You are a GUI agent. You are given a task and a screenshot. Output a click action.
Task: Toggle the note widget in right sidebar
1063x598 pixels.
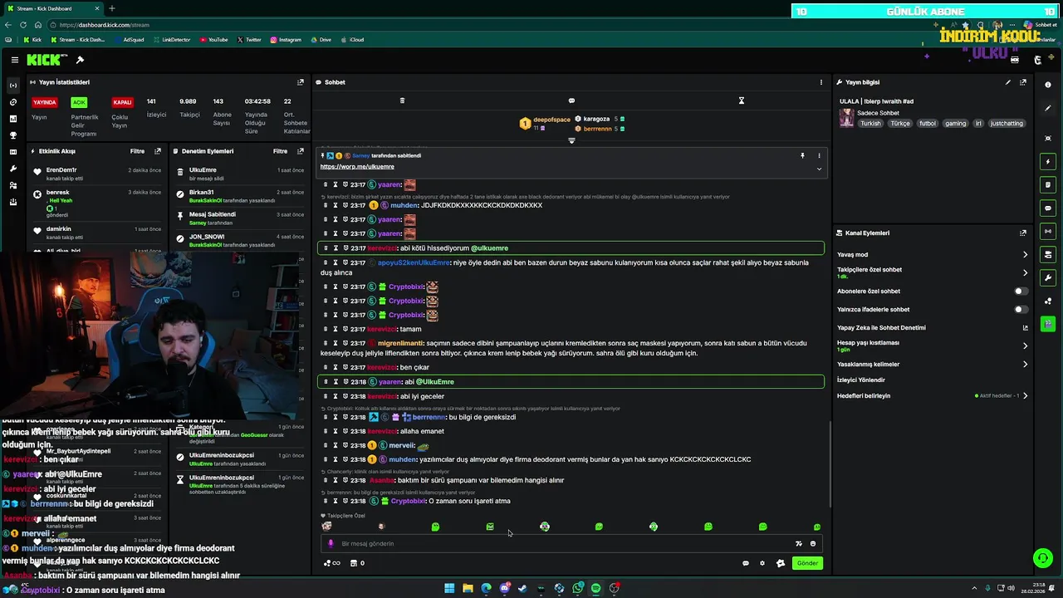coord(1048,185)
